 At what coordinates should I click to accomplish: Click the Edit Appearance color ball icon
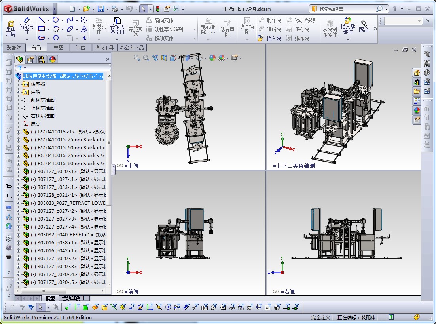click(x=212, y=58)
